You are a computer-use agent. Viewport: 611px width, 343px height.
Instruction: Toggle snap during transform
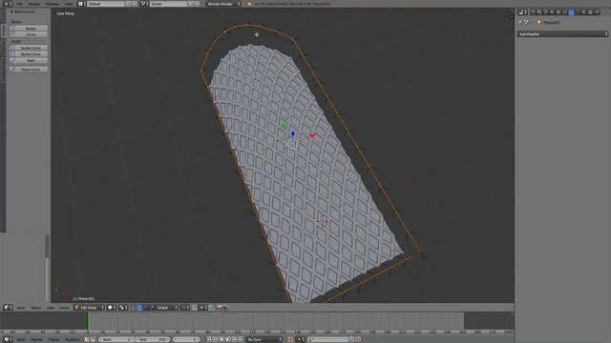pyautogui.click(x=195, y=308)
